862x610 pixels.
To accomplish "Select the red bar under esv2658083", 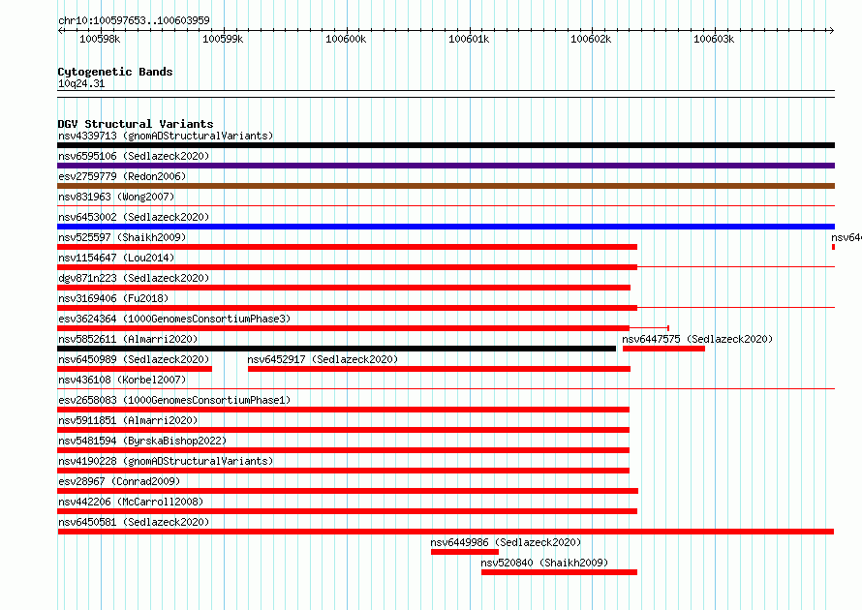I will 343,410.
